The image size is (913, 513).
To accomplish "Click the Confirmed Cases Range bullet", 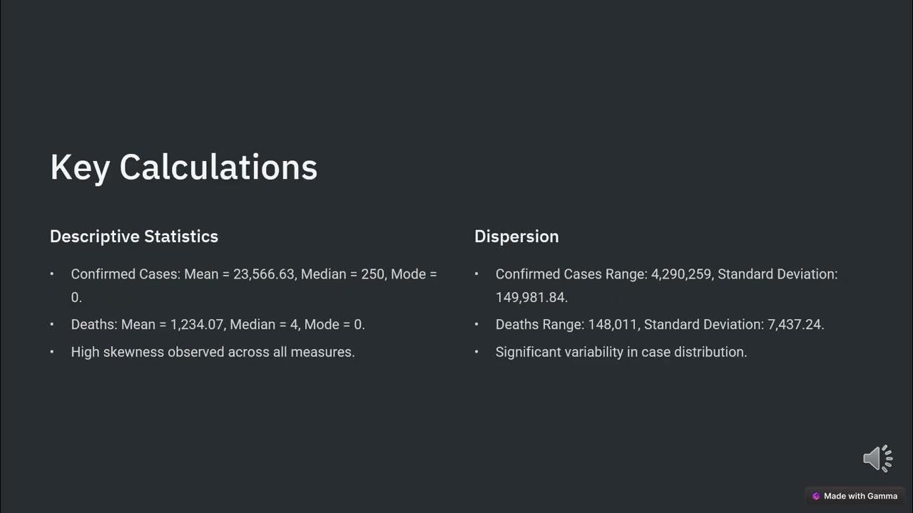I will (x=666, y=274).
